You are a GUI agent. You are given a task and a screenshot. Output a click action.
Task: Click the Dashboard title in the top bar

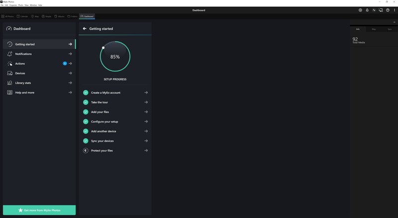point(199,10)
